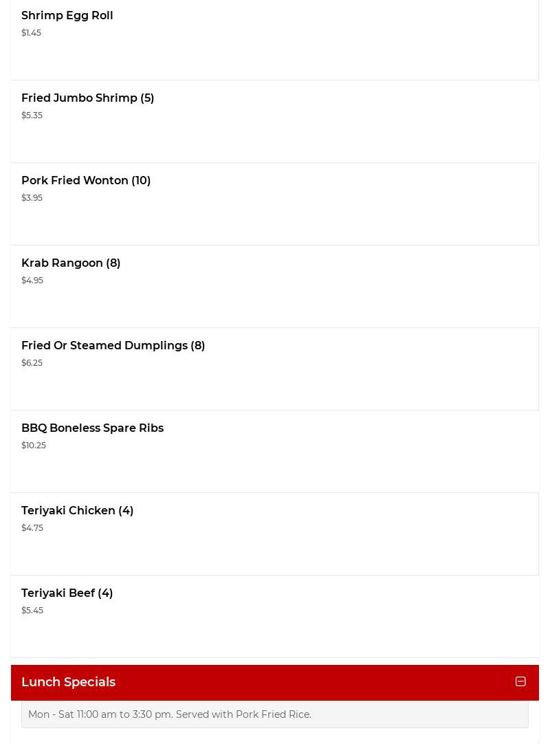The height and width of the screenshot is (744, 550).
Task: Open the Shrimp Egg Roll item
Action: pos(67,15)
